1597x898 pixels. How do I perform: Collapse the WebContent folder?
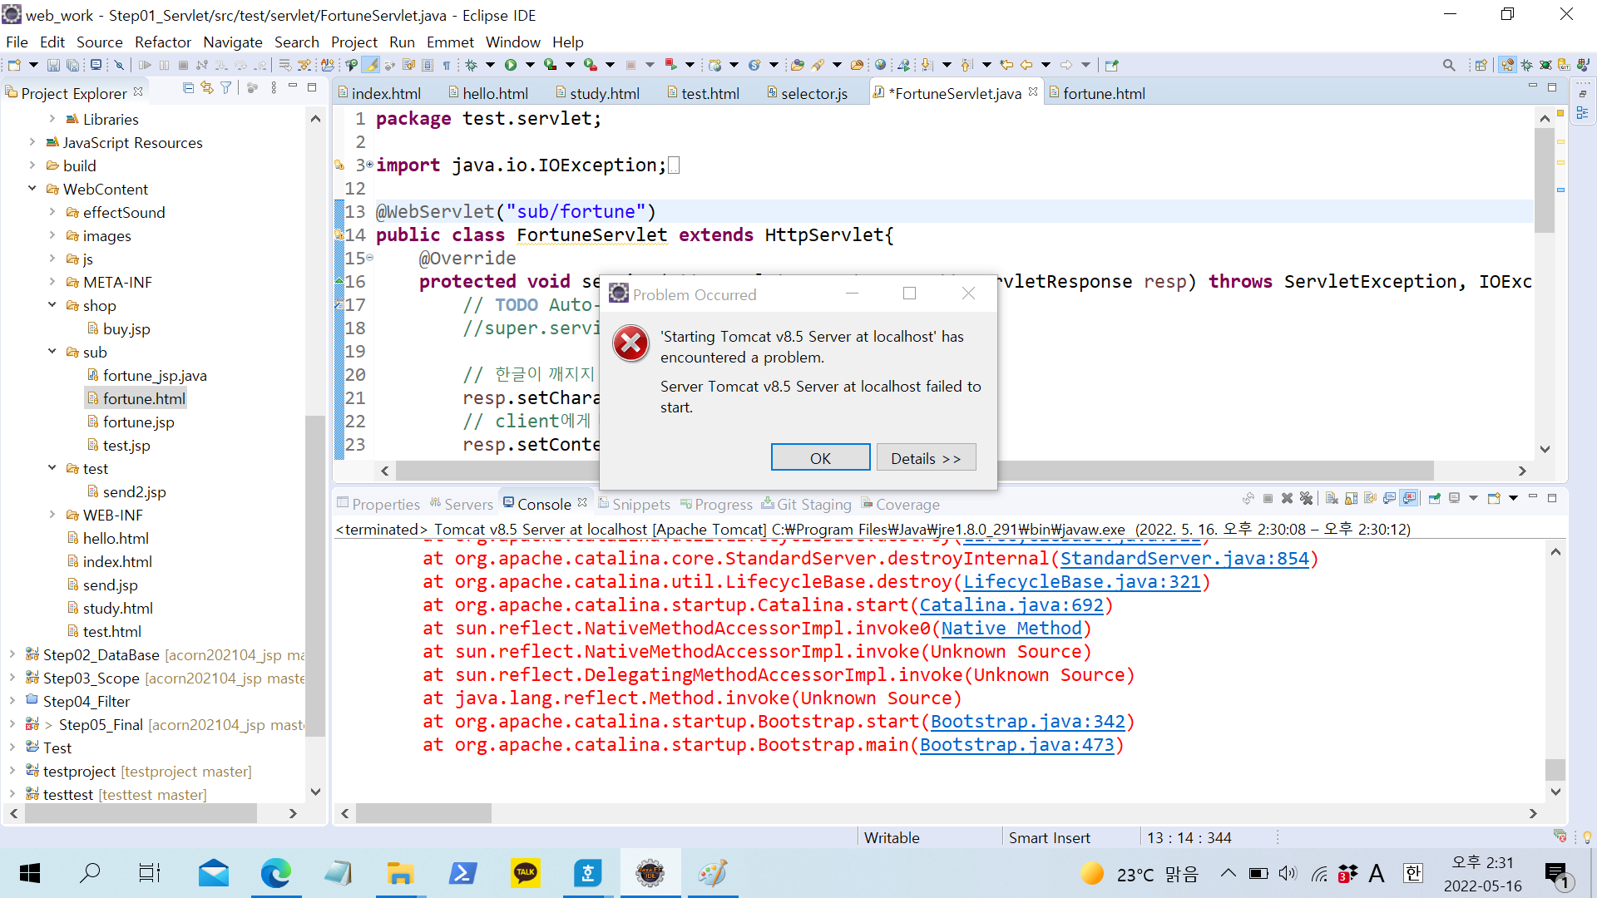click(x=32, y=189)
